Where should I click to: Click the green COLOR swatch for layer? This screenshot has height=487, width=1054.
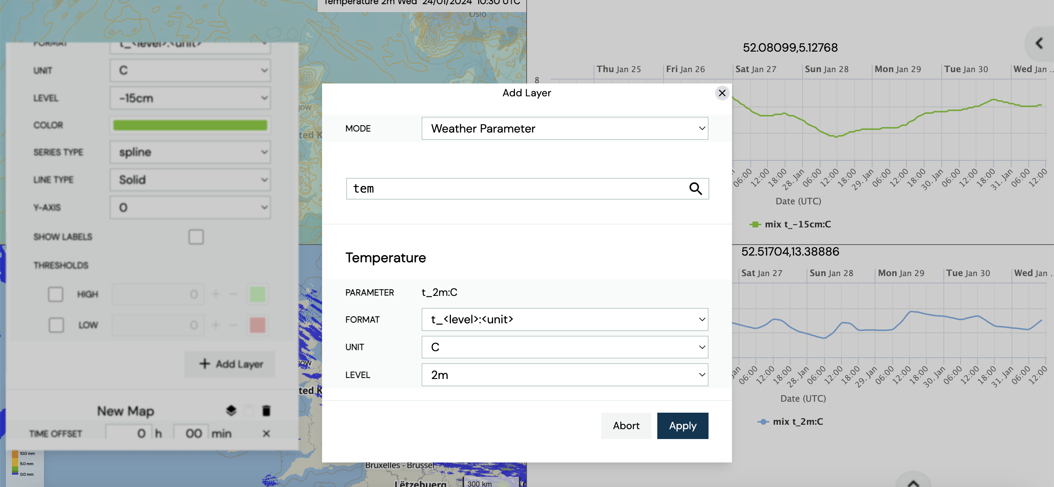pos(190,125)
